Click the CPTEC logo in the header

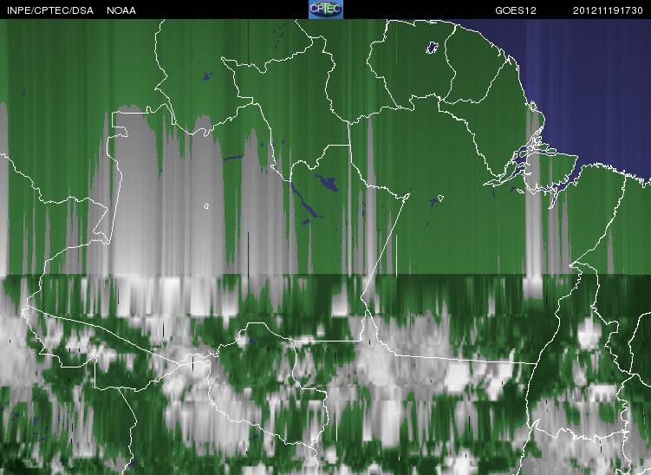point(326,10)
